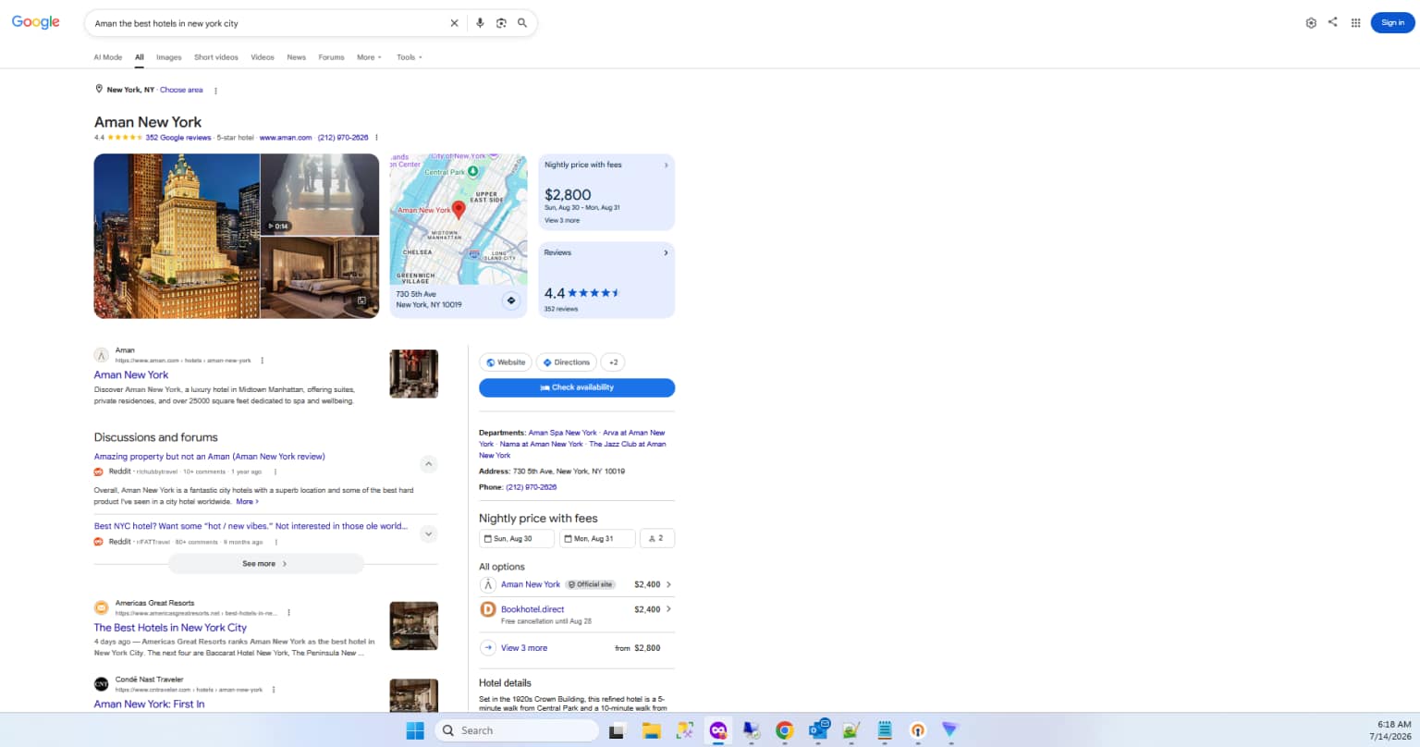Open Google quick settings gear
This screenshot has width=1420, height=747.
click(1311, 23)
